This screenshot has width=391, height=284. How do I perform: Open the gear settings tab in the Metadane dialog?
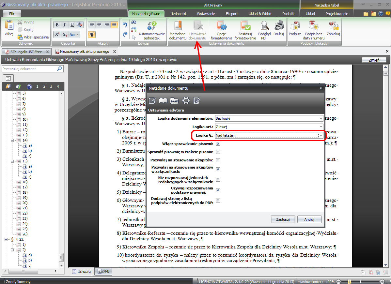point(186,101)
